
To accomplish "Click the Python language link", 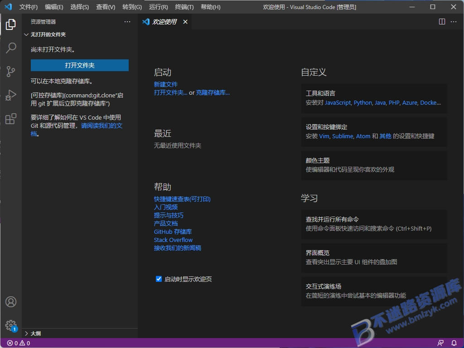I will [363, 103].
